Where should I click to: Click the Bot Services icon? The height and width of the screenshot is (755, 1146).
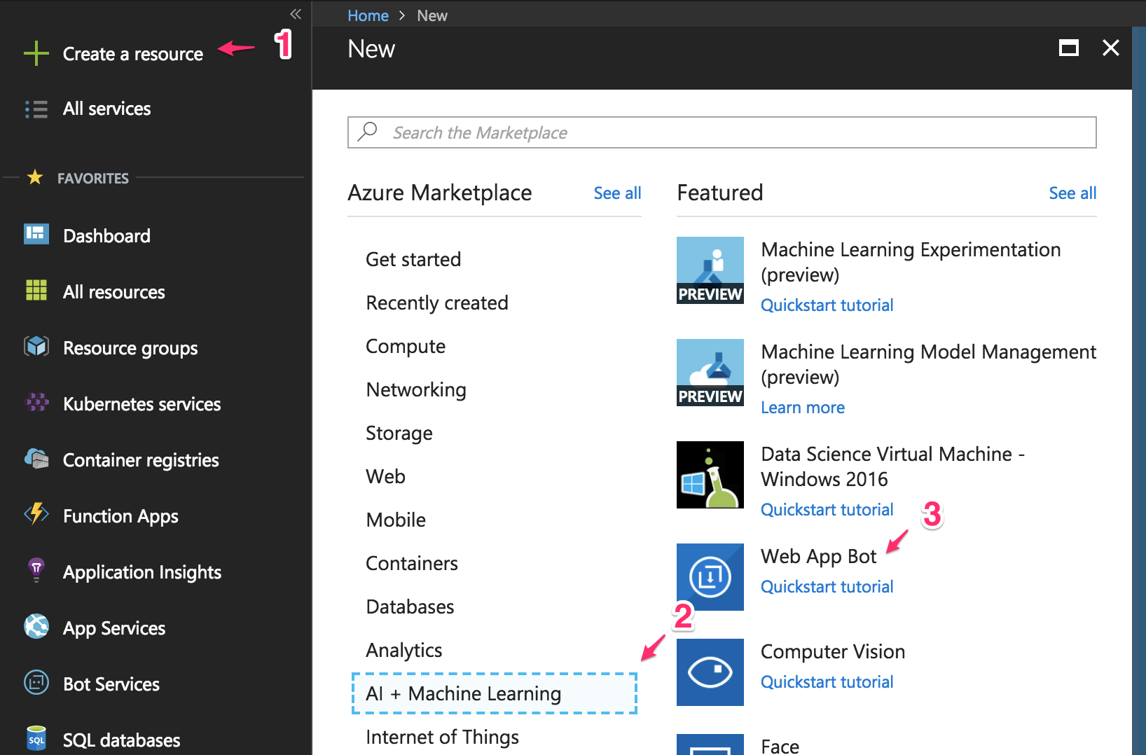[36, 682]
